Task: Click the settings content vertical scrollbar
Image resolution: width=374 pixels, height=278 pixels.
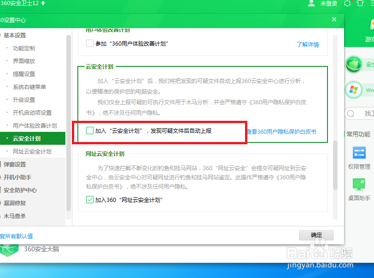Action: tap(335, 166)
